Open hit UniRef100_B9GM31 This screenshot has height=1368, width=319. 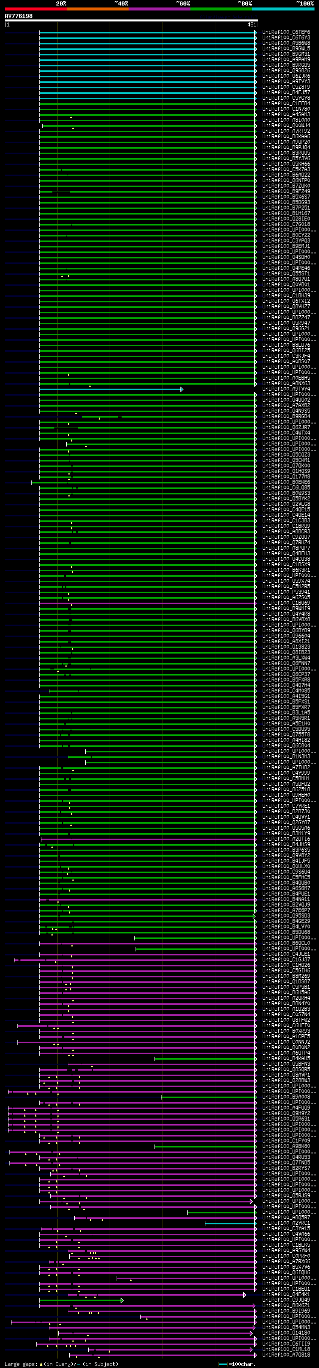point(286,54)
